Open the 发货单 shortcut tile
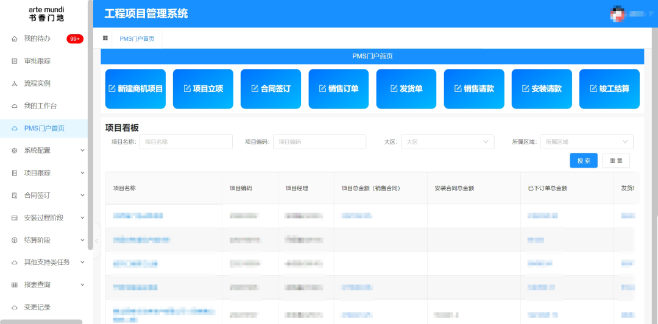The width and height of the screenshot is (658, 324). point(406,89)
